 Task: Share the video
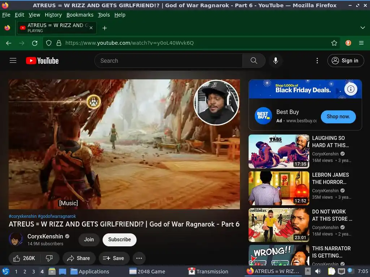pyautogui.click(x=79, y=258)
